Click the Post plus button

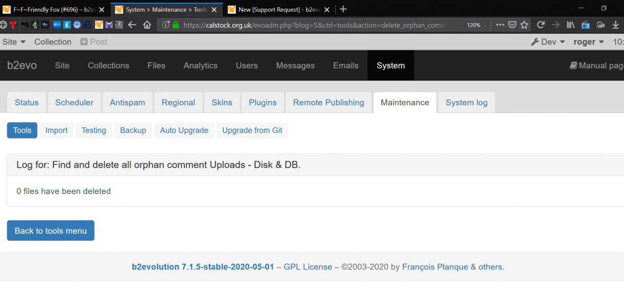94,42
